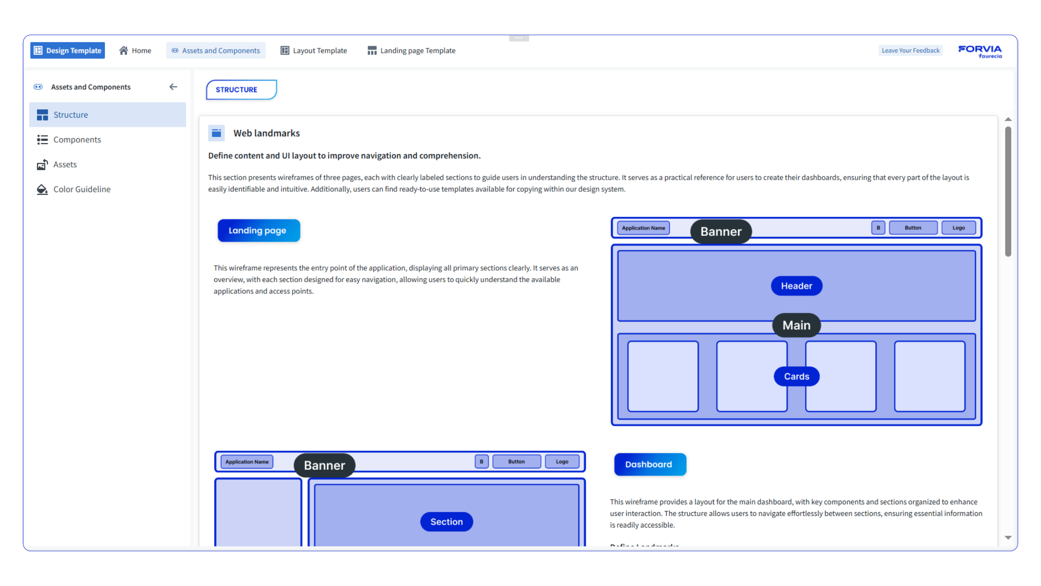Viewport: 1041px width, 586px height.
Task: Click the Leave Your Feedback button
Action: tap(911, 50)
